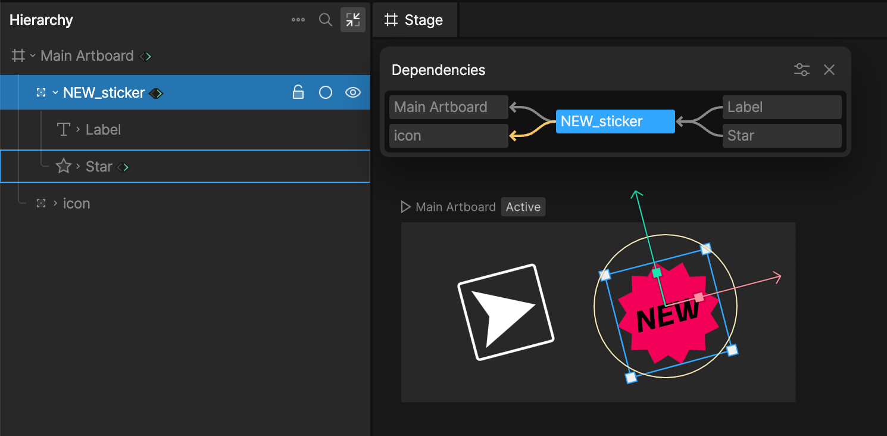Toggle solo circle on NEW_sticker

tap(326, 92)
